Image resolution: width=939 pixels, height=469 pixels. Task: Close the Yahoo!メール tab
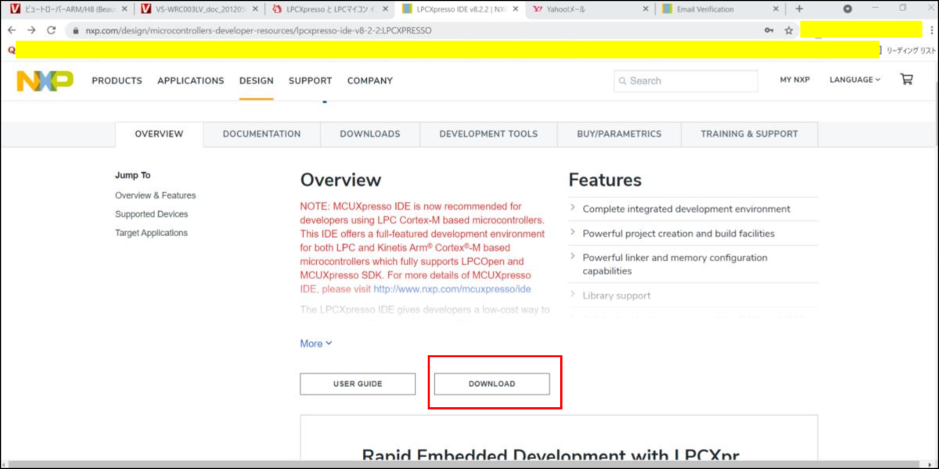[645, 9]
